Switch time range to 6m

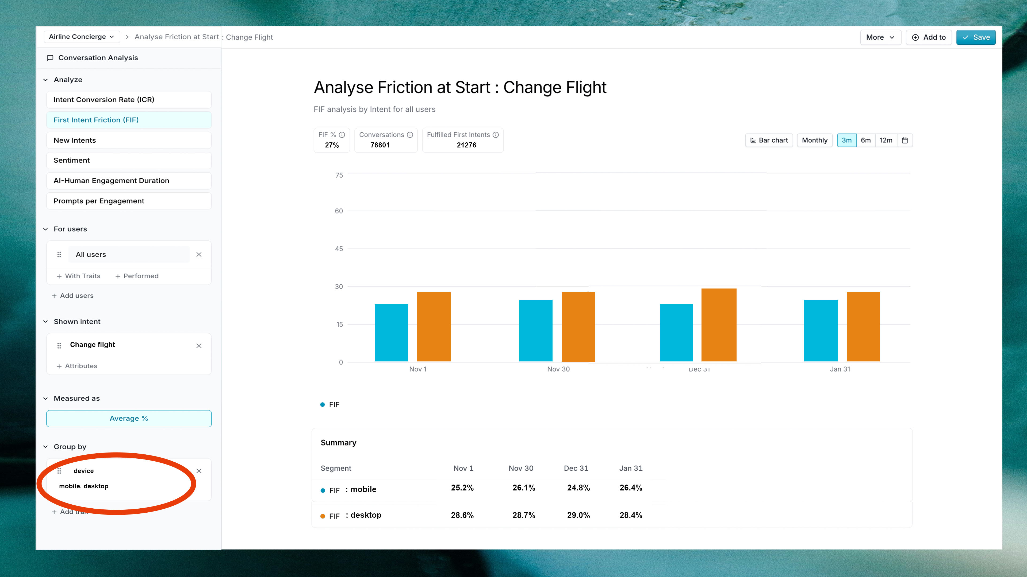pyautogui.click(x=865, y=140)
